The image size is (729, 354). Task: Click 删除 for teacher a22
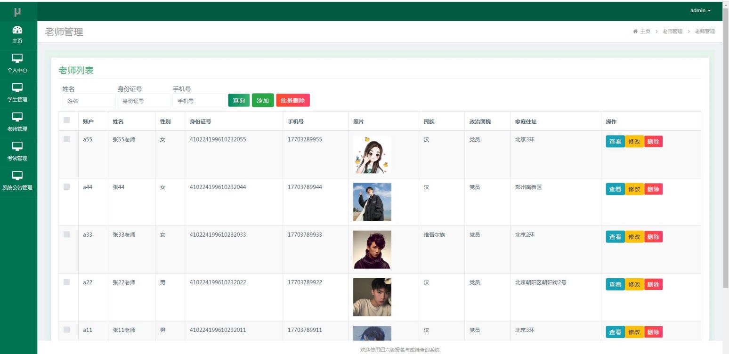click(653, 284)
